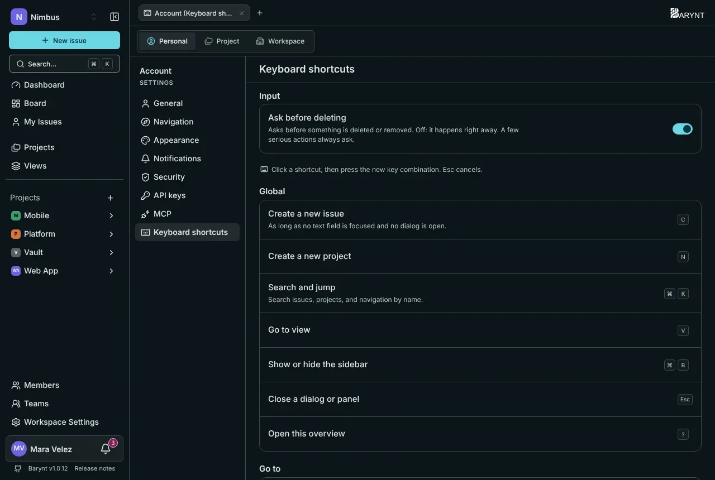The width and height of the screenshot is (715, 480).
Task: Open MCP settings
Action: click(187, 214)
